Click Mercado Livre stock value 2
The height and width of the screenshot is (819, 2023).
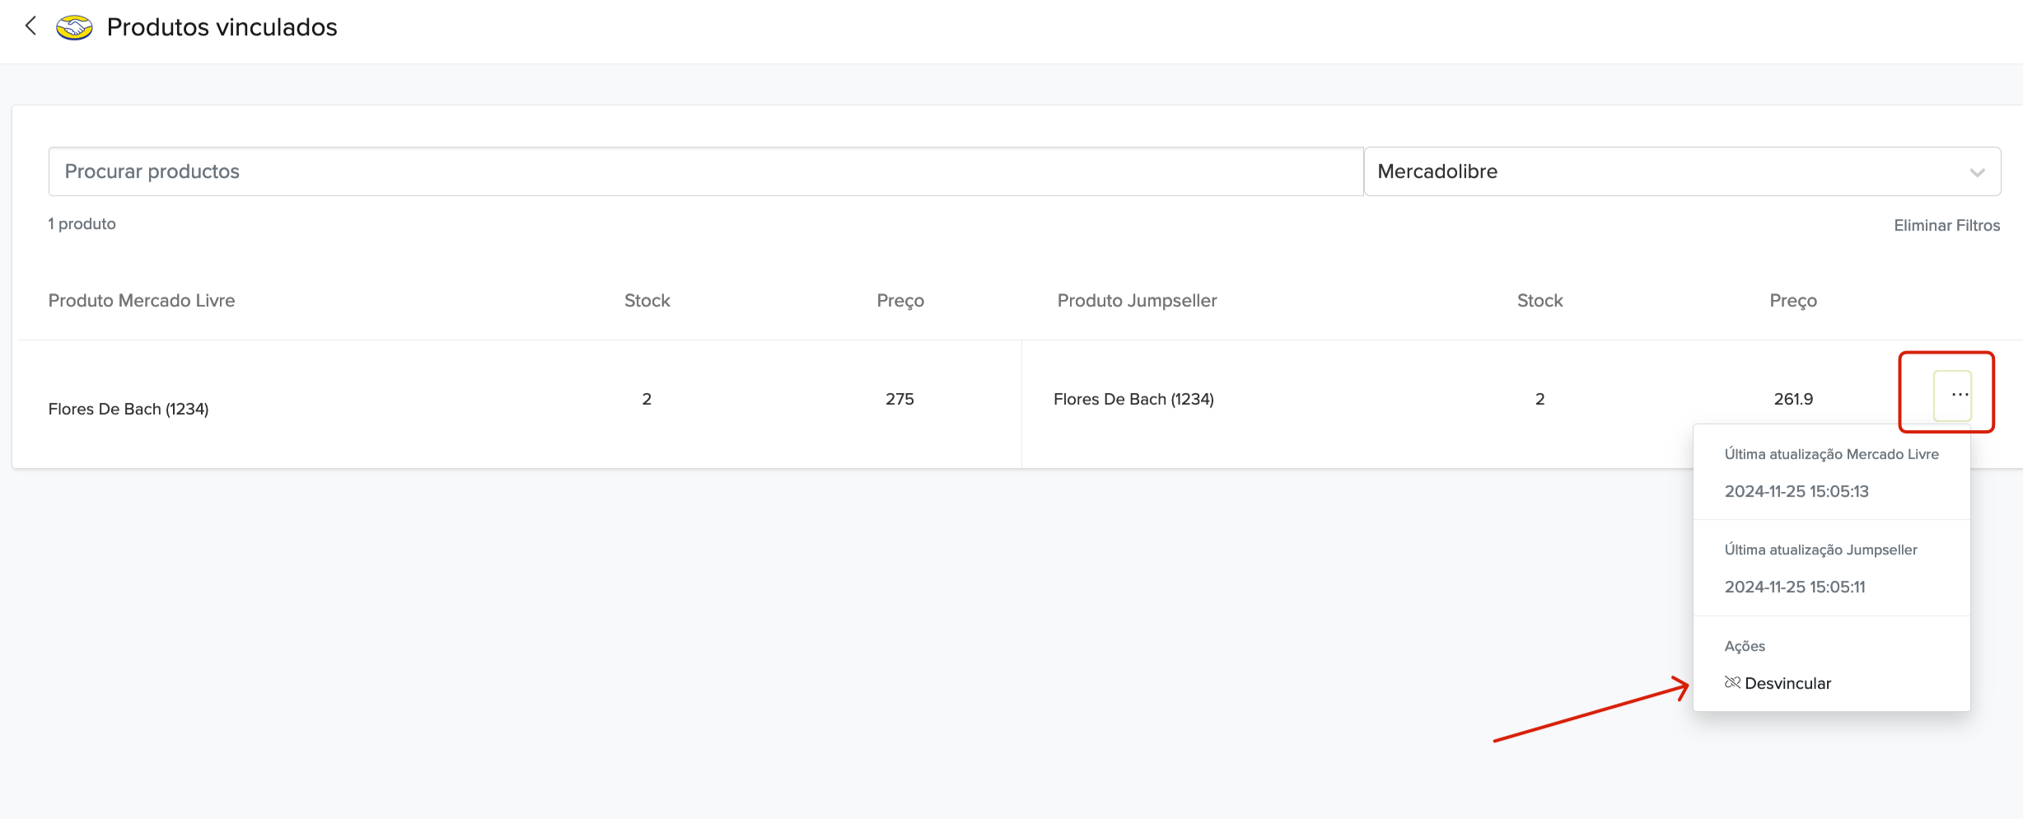pos(647,399)
